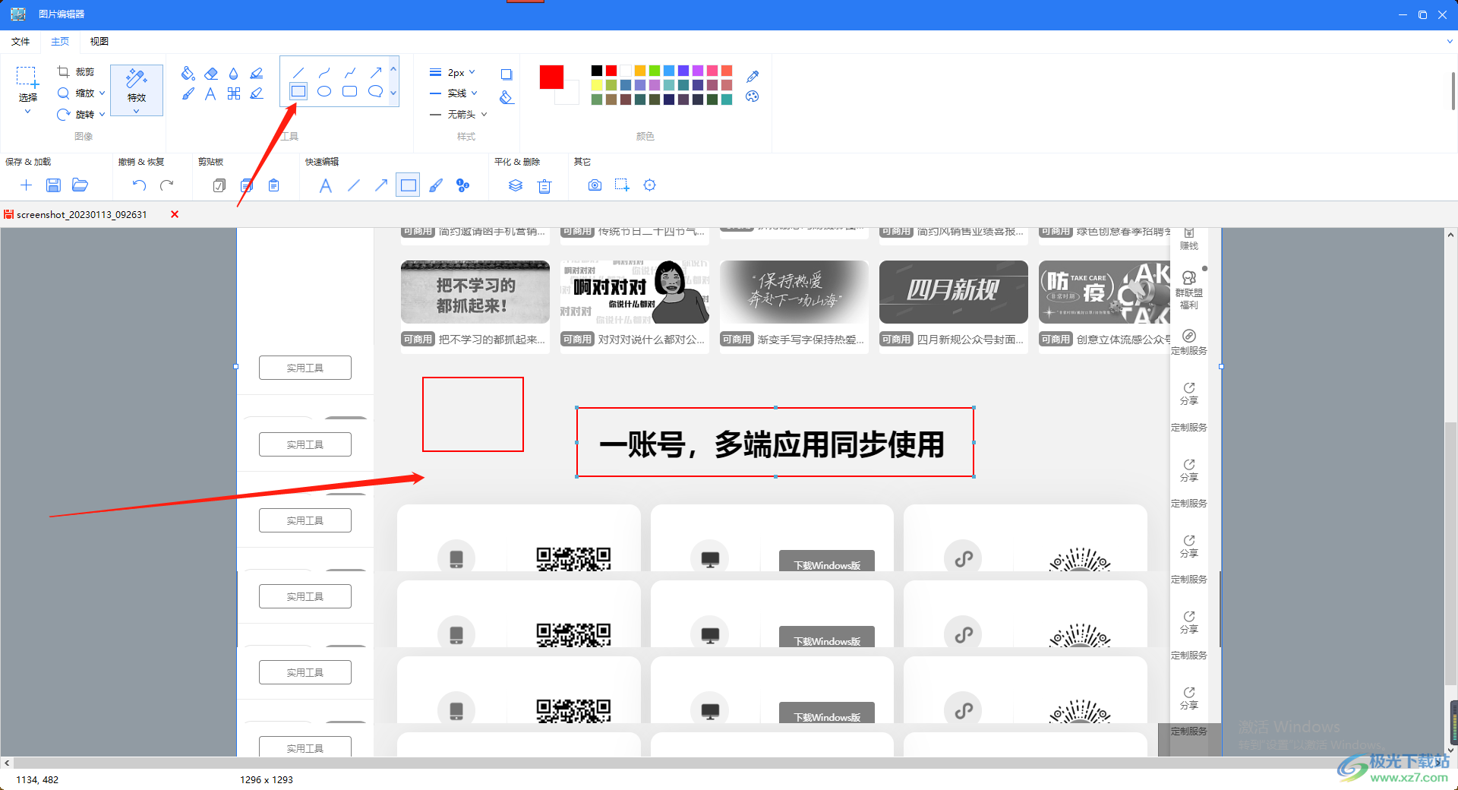Screen dimensions: 1458x790
Task: Select the screenshot_20230113_092631 document tab
Action: (81, 215)
